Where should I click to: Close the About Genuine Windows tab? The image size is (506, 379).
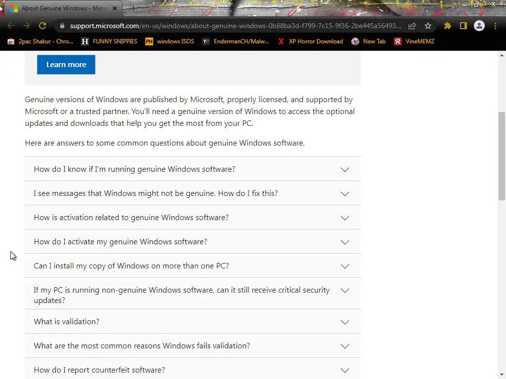point(115,8)
